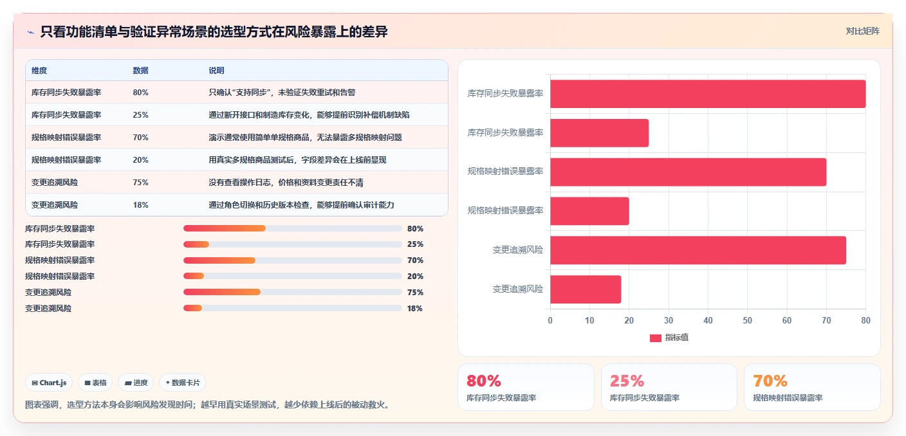Click the 80% progress bar

click(292, 228)
